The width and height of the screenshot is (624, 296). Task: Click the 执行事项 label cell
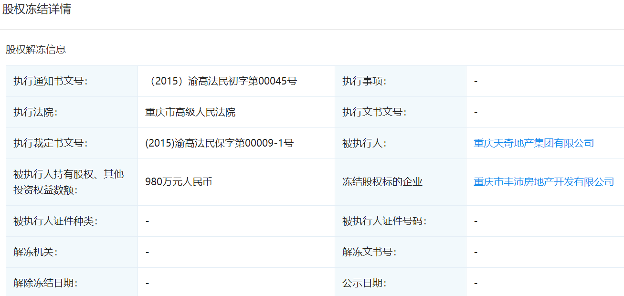[401, 81]
